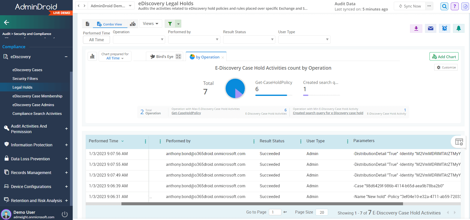Click the search magnifier icon in header
Image resolution: width=470 pixels, height=220 pixels.
point(444,6)
